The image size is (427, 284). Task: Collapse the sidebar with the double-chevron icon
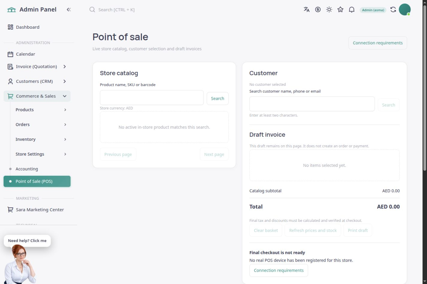pyautogui.click(x=69, y=10)
